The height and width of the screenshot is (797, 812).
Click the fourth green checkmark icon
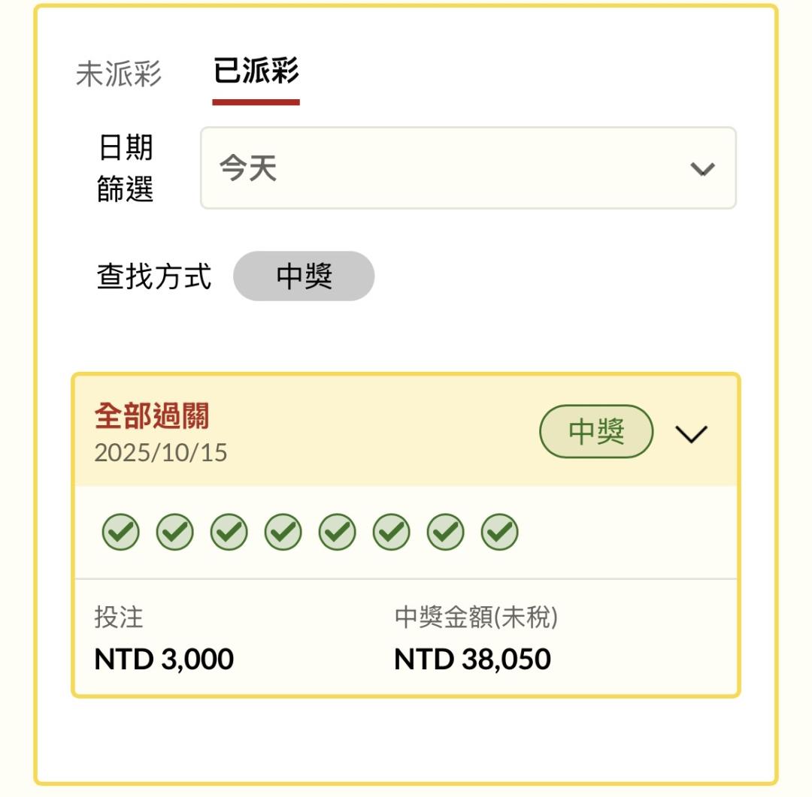pyautogui.click(x=283, y=533)
